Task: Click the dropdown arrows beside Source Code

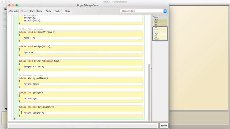Action: [x=165, y=11]
